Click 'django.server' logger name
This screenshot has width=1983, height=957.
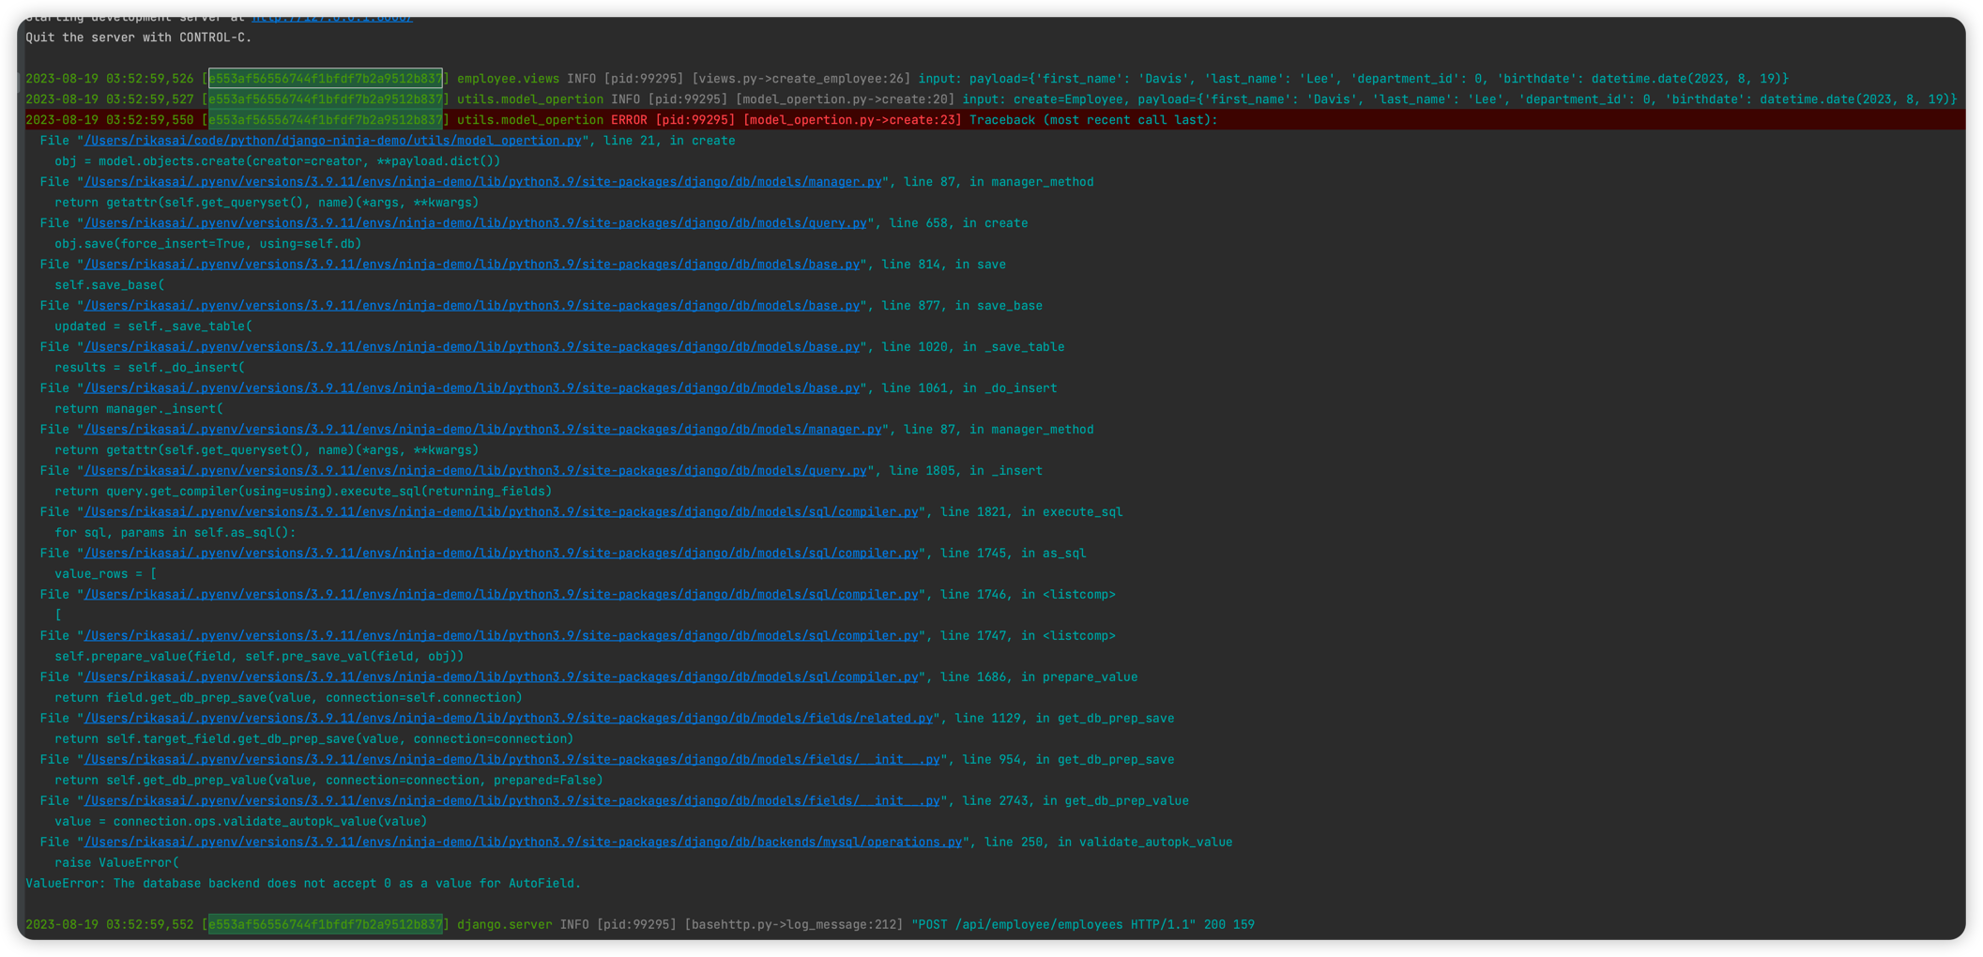coord(505,925)
